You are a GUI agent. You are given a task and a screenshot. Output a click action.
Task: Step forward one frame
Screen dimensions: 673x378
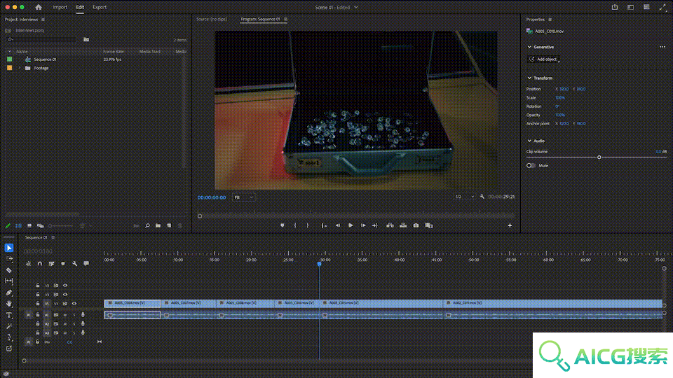click(363, 225)
